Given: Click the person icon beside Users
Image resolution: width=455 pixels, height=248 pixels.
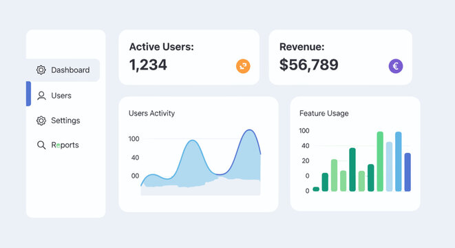Looking at the screenshot, I should pos(41,96).
